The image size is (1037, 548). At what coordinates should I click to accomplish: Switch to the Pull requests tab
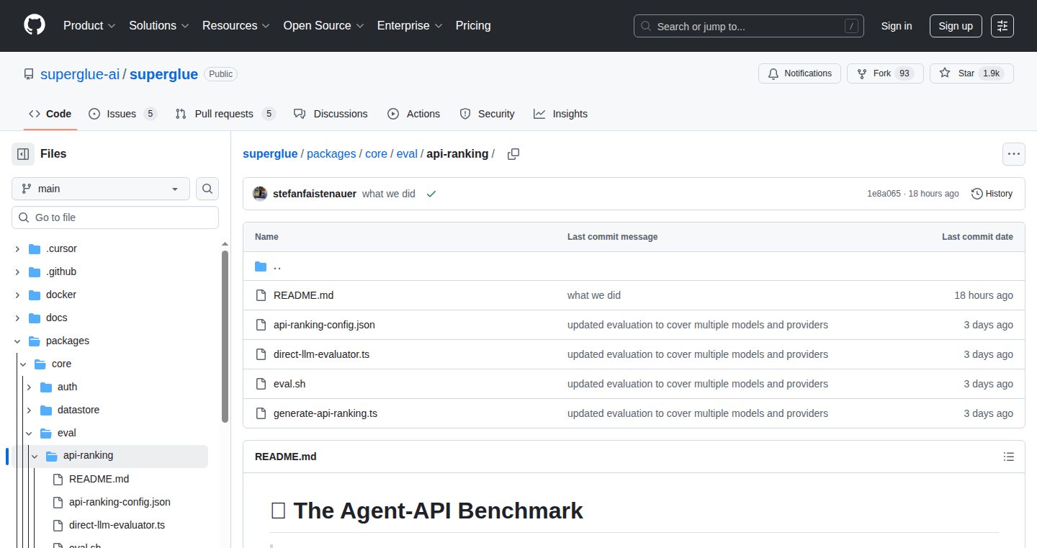225,114
